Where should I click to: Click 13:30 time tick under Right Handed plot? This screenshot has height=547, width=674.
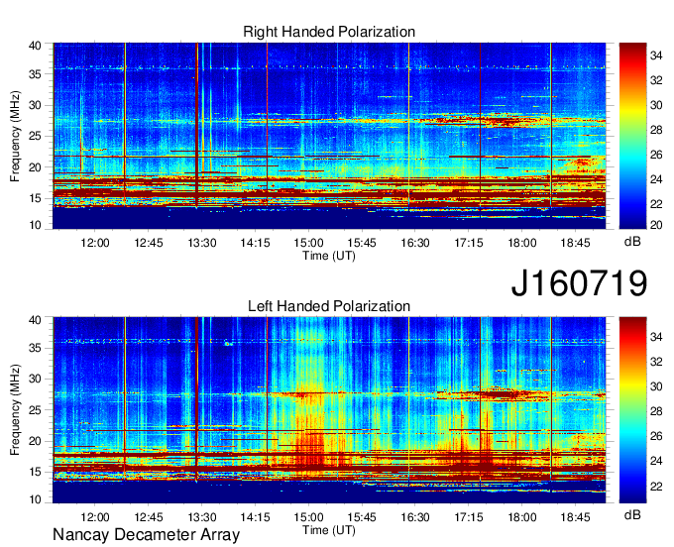point(201,243)
